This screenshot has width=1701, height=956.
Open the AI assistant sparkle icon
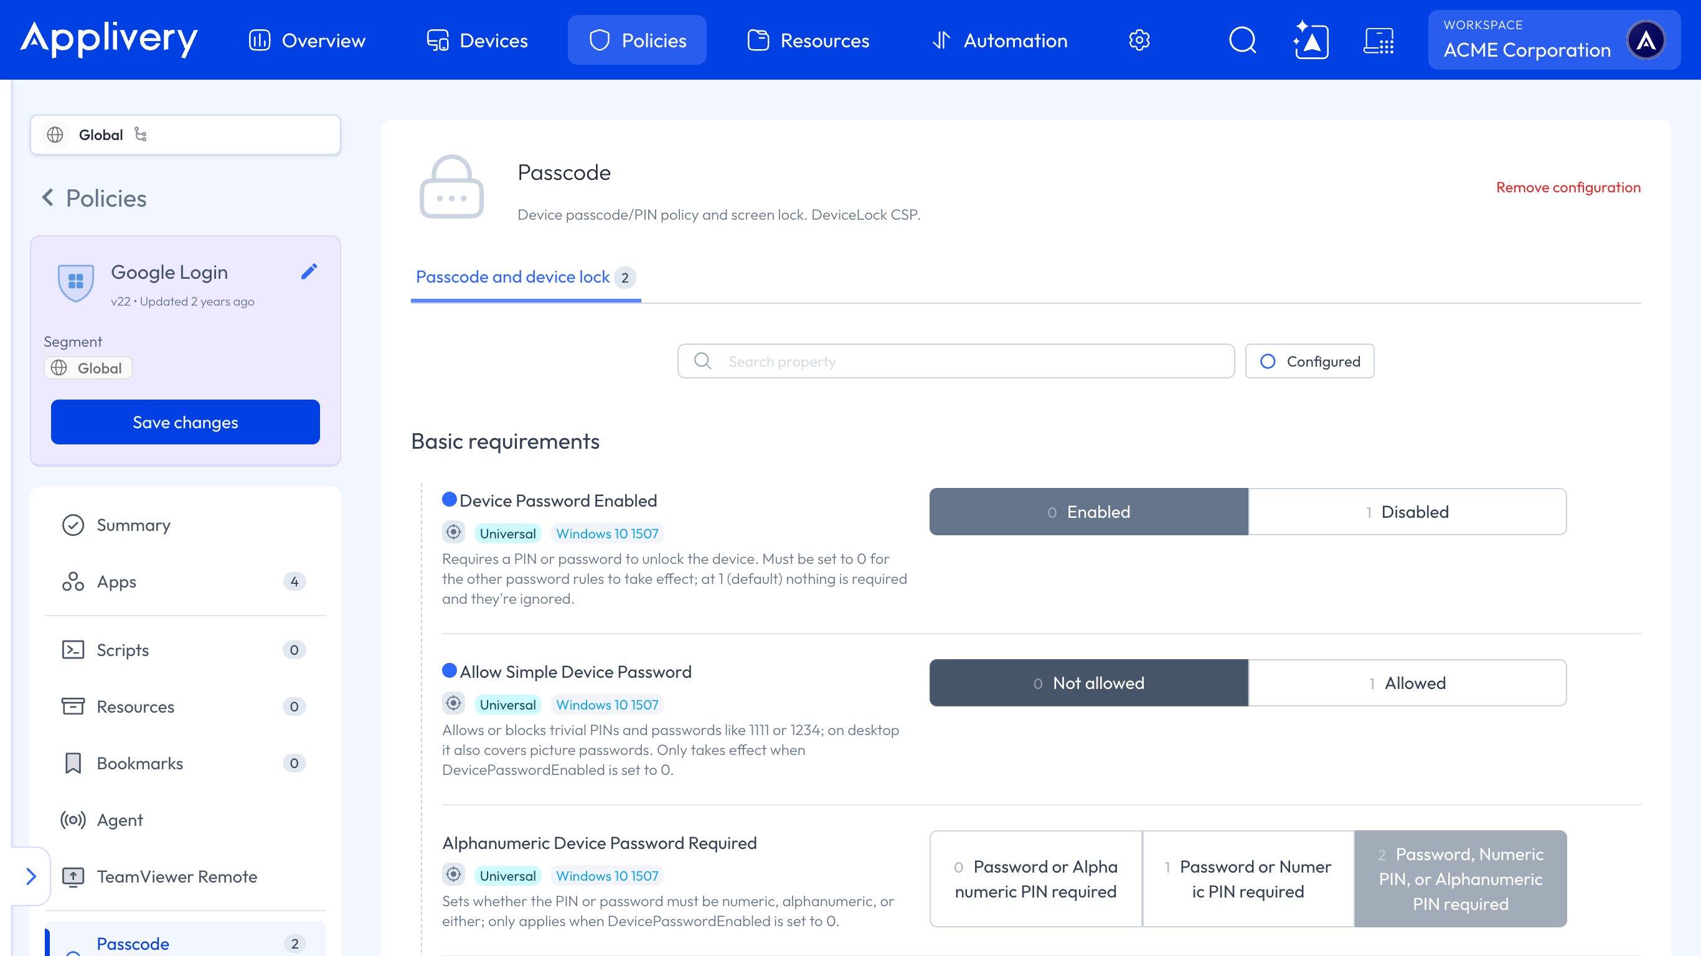click(x=1310, y=40)
